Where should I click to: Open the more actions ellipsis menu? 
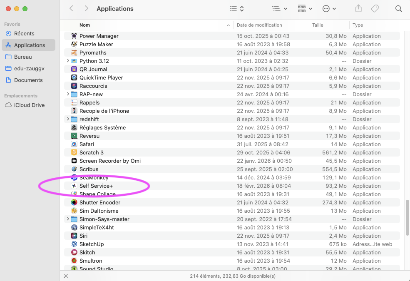(329, 9)
